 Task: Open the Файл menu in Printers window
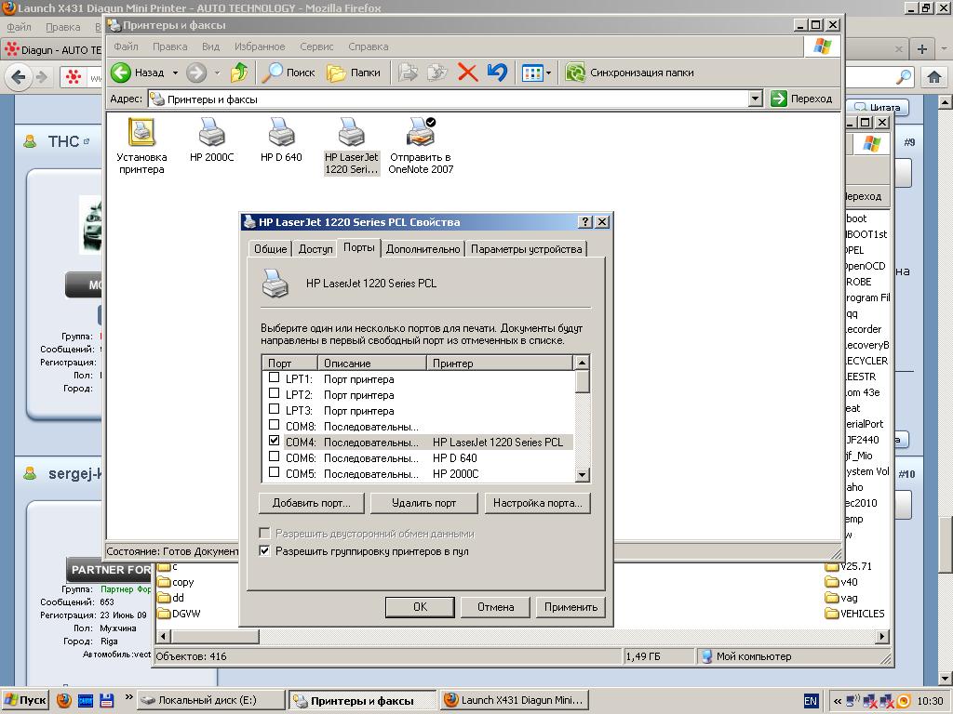pyautogui.click(x=126, y=46)
